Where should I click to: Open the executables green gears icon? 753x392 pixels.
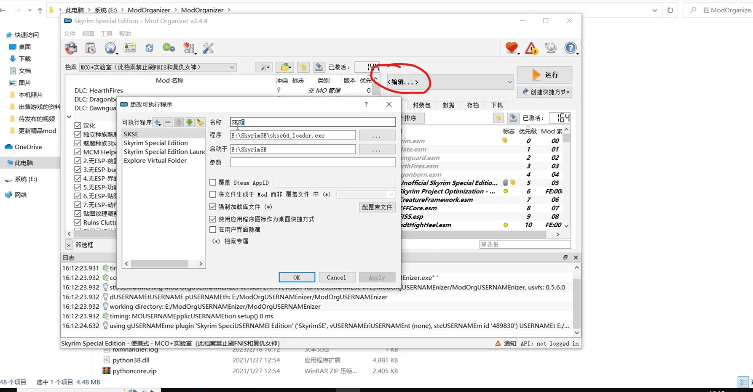pos(169,48)
